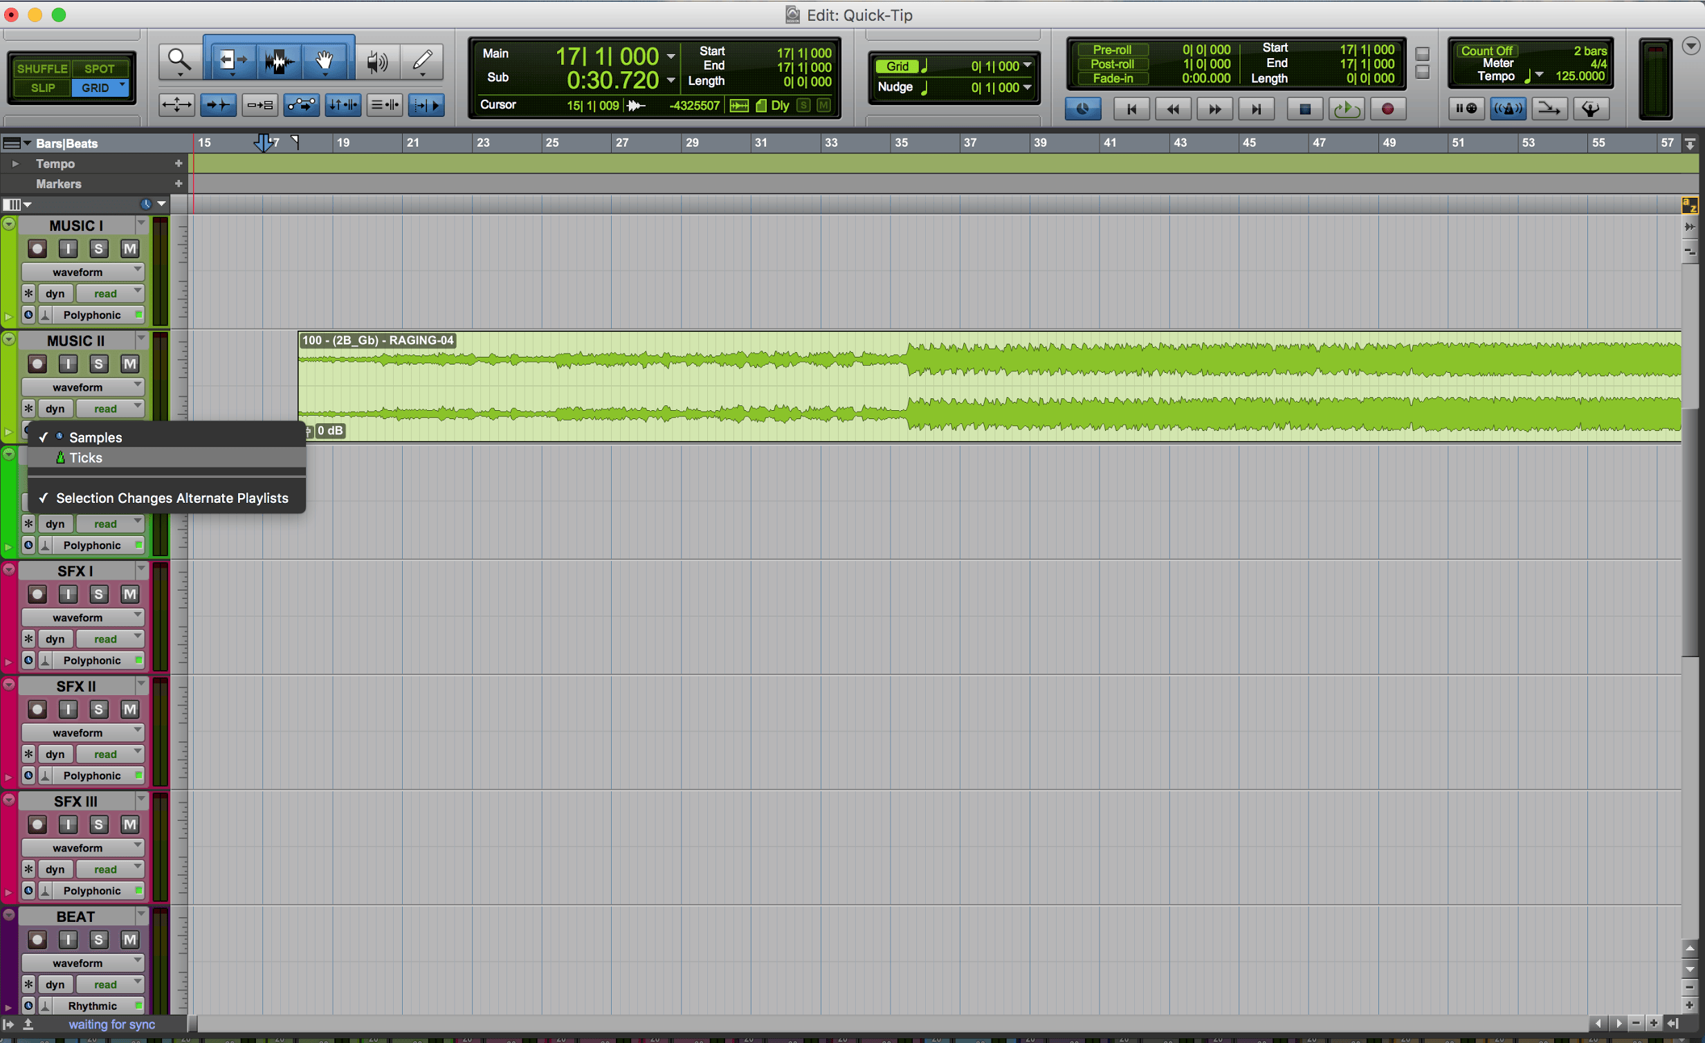Toggle Zoom Toggle button in toolbar
Viewport: 1705px width, 1043px height.
tap(177, 105)
